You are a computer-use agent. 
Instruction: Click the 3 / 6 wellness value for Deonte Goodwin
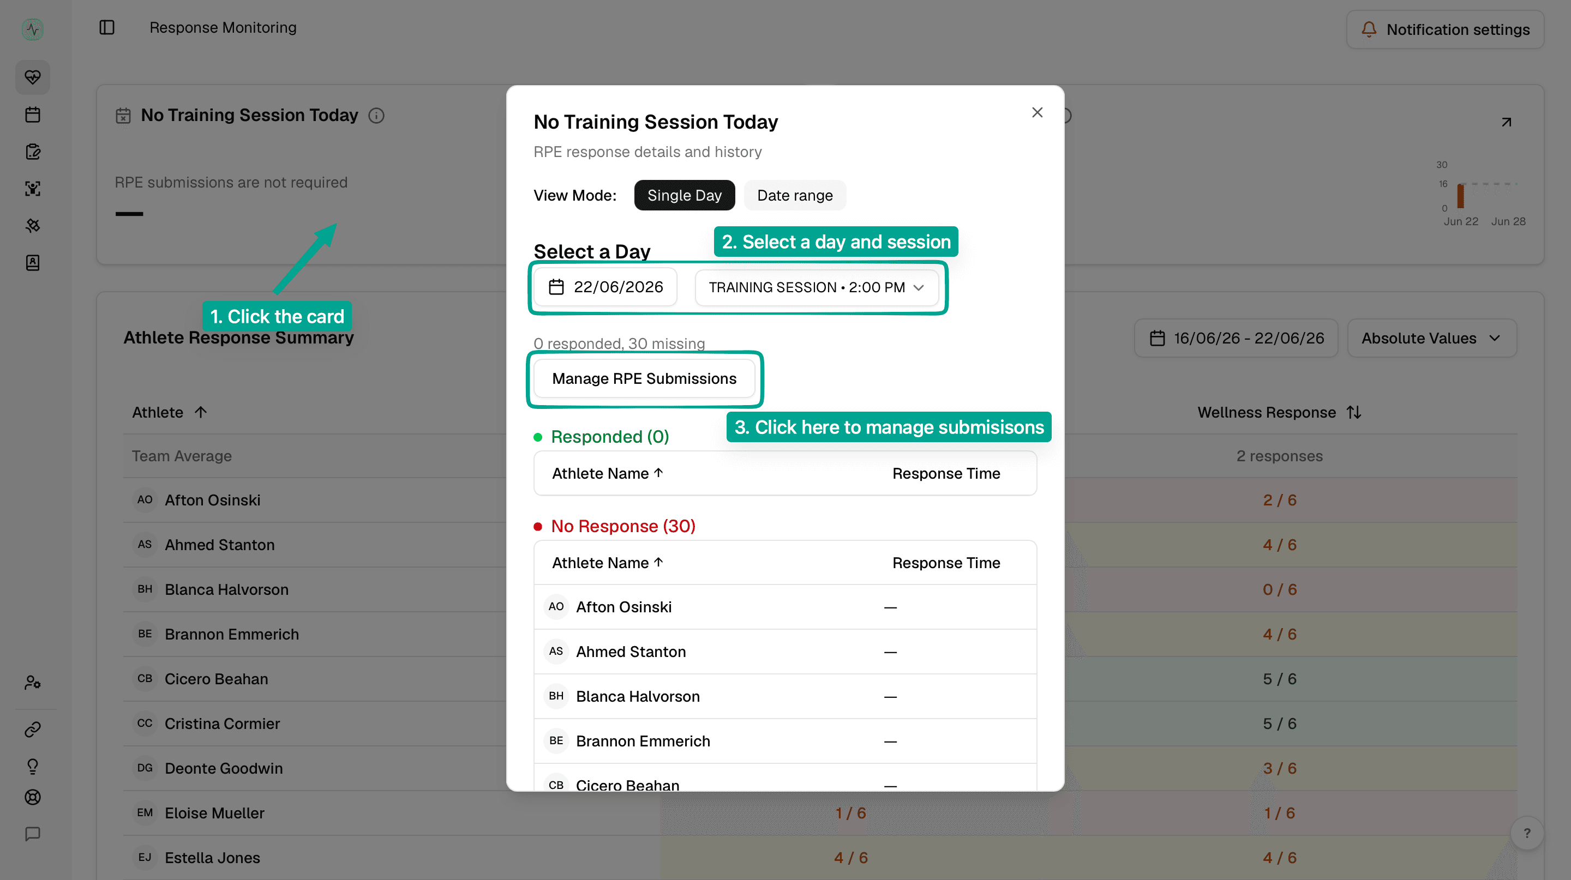coord(1280,768)
